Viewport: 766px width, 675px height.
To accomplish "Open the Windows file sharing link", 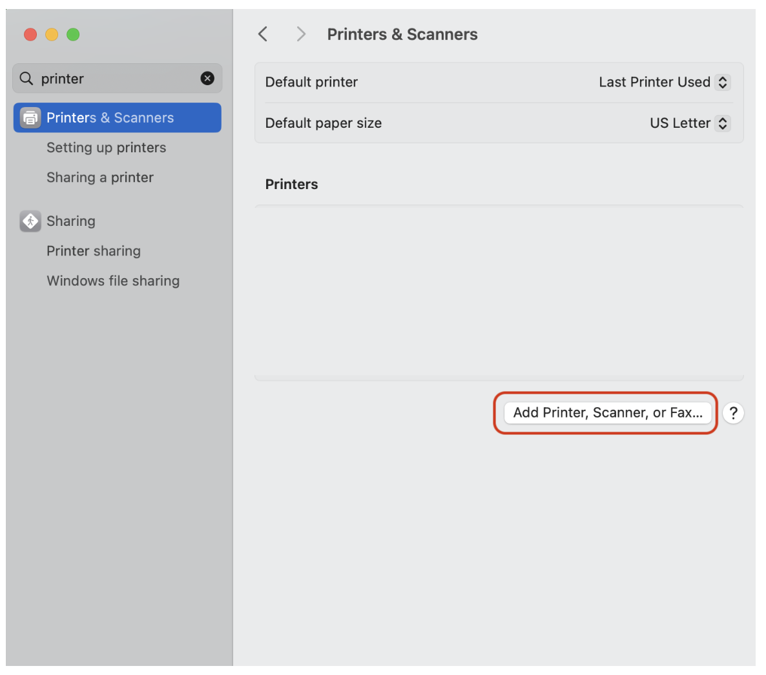I will coord(113,281).
